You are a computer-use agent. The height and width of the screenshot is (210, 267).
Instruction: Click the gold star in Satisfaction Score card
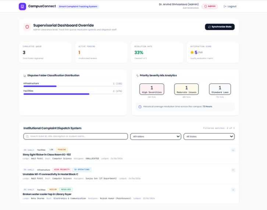[192, 52]
